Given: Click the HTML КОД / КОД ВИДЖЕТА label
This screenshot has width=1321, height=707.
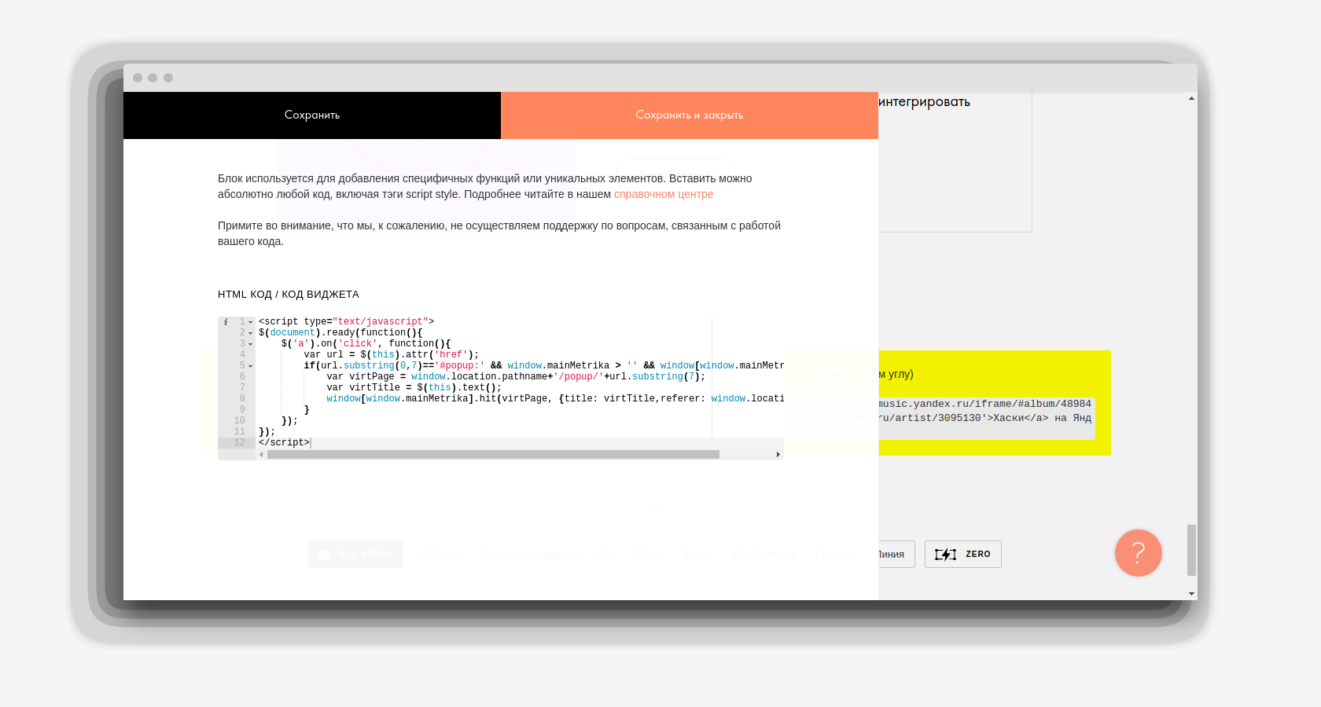Looking at the screenshot, I should (289, 295).
